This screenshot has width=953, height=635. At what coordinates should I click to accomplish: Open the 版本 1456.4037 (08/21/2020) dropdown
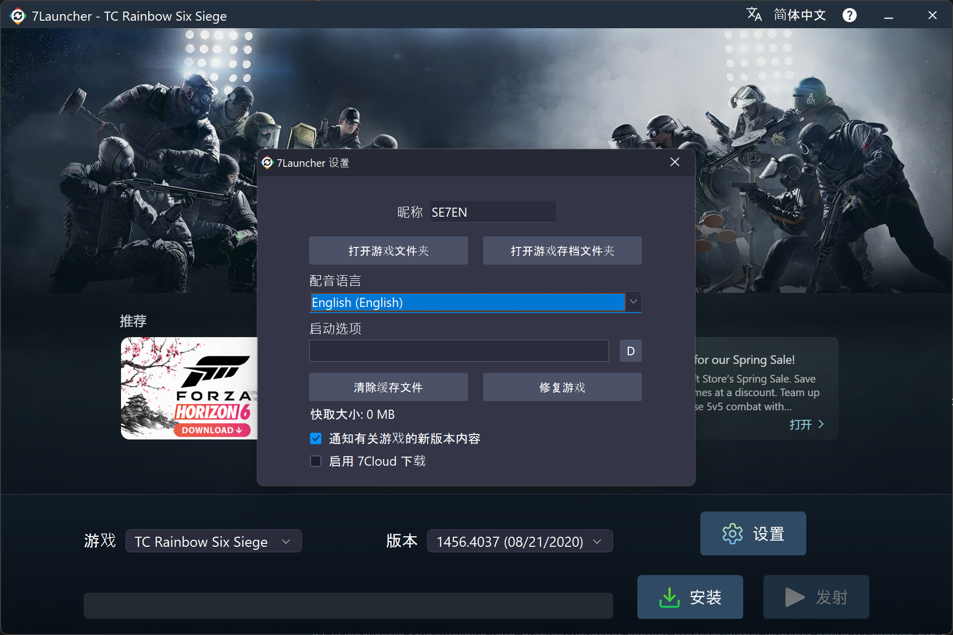520,541
